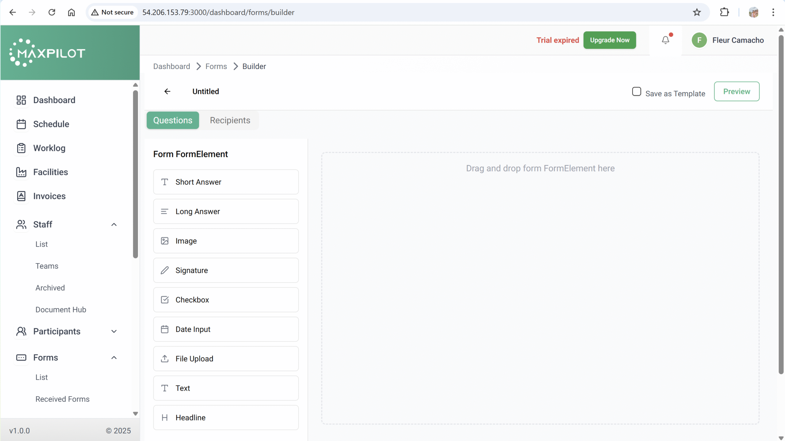Open Received Forms in sidebar
The width and height of the screenshot is (785, 441).
(62, 399)
